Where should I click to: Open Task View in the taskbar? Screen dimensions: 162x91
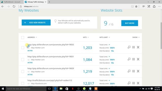click(49, 89)
